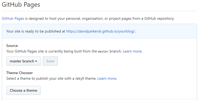Click the 'Your site is ready to be published at' text
Screen dimensions: 201x101
pos(36,31)
